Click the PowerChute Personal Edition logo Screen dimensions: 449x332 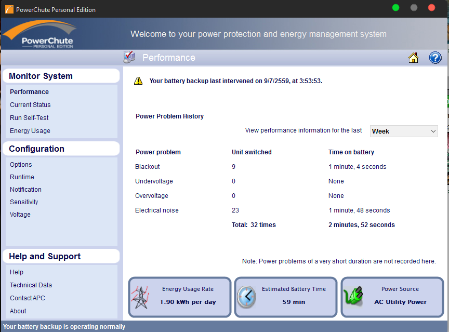(40, 34)
